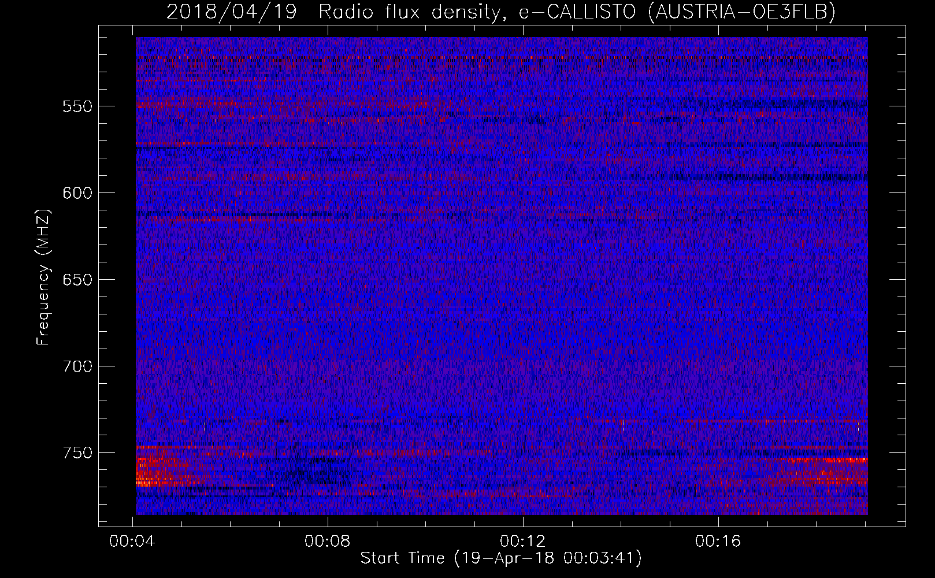Viewport: 935px width, 578px height.
Task: Click the 750 frequency tick label
Action: point(77,453)
